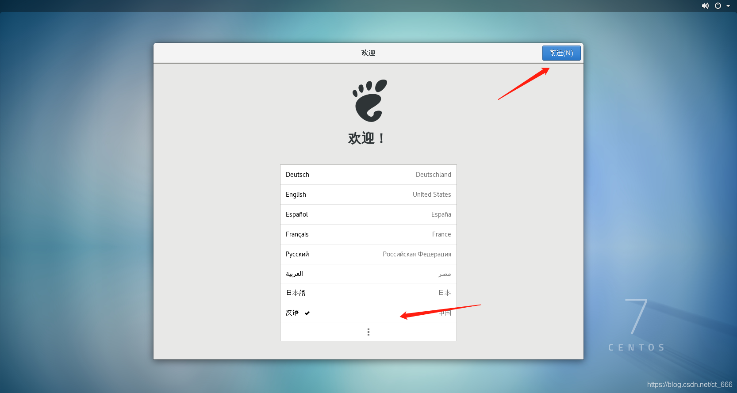
Task: Show more languages via three dots
Action: click(x=368, y=332)
